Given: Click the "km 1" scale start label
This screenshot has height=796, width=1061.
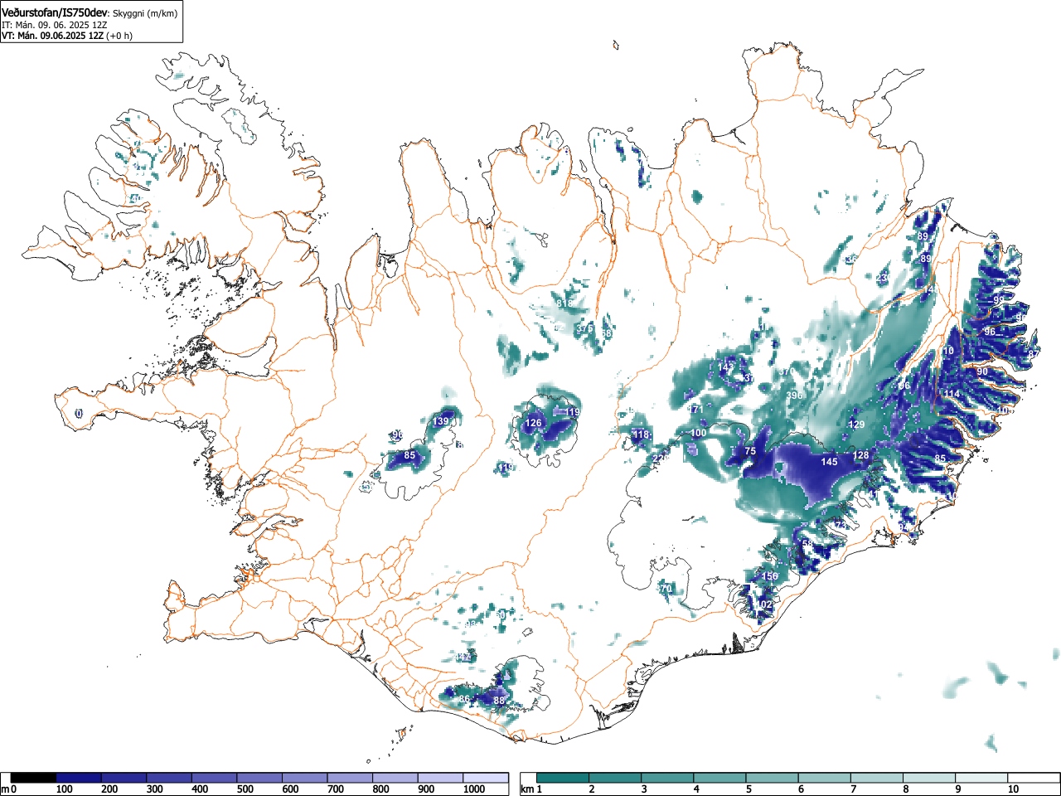Looking at the screenshot, I should coord(530,789).
